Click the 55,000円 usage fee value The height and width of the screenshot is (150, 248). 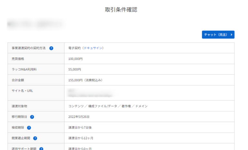75,69
